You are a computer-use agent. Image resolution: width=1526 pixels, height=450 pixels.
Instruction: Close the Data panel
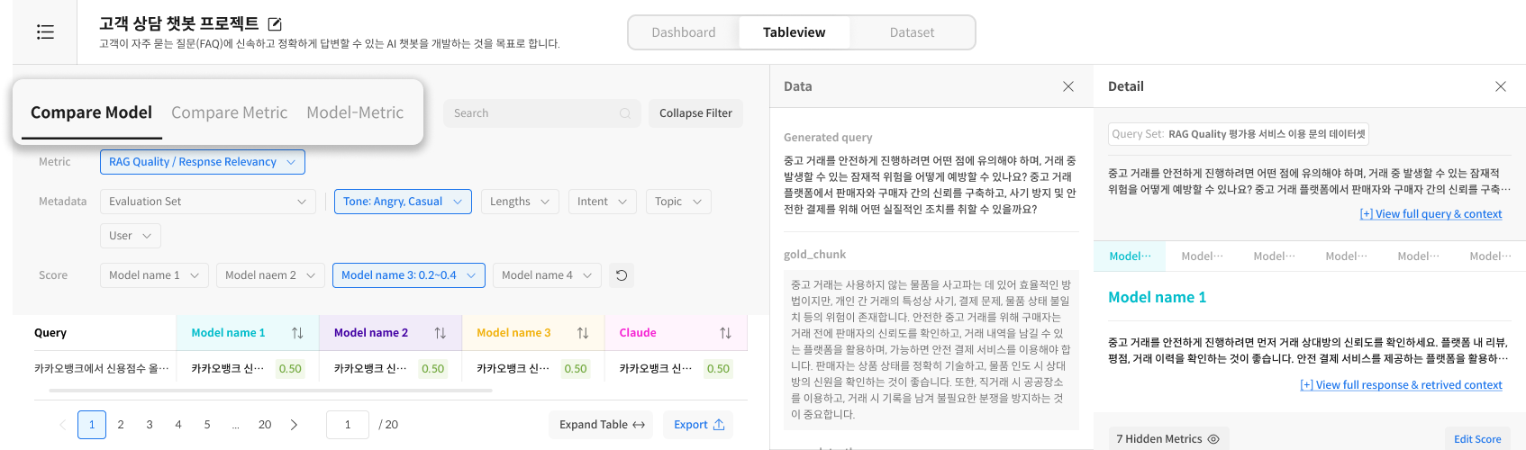(1068, 86)
